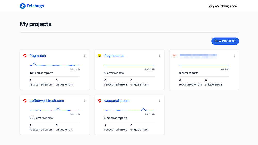Create a project with NEW PROJECT button
This screenshot has width=258, height=145.
click(x=225, y=41)
